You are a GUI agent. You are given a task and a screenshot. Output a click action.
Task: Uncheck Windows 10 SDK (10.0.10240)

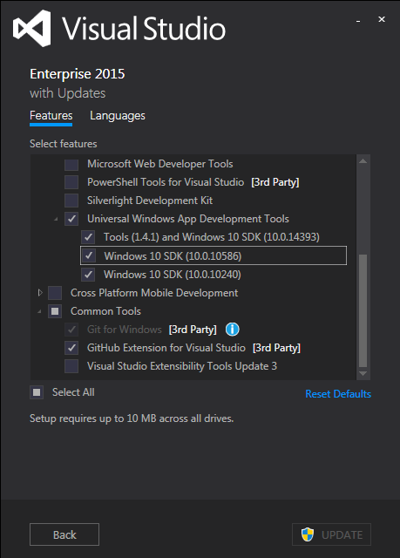(88, 275)
